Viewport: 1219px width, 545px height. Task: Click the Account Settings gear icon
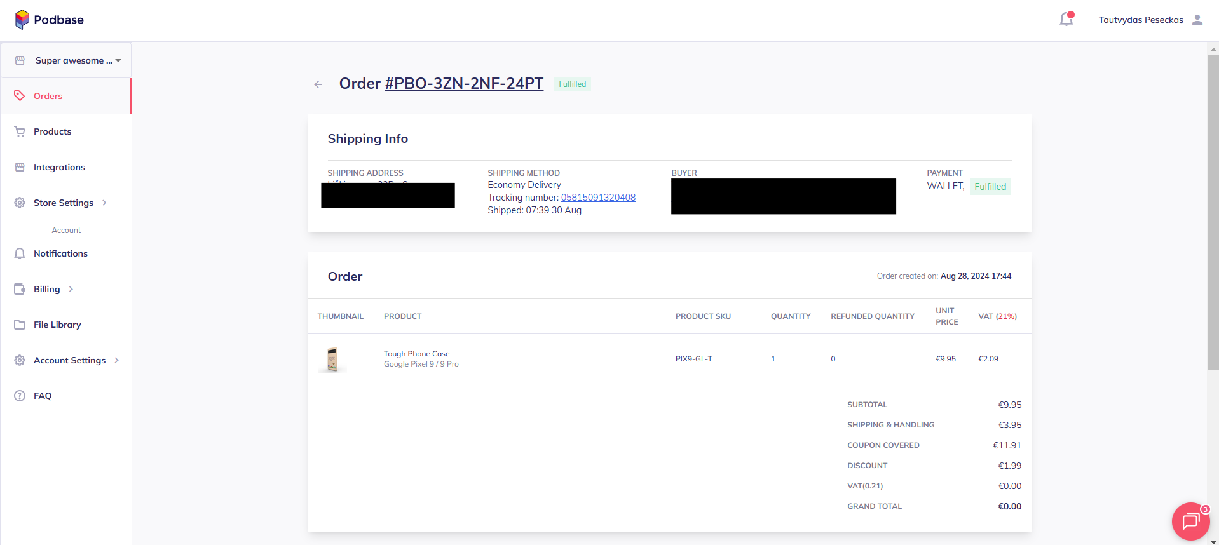[x=20, y=360]
